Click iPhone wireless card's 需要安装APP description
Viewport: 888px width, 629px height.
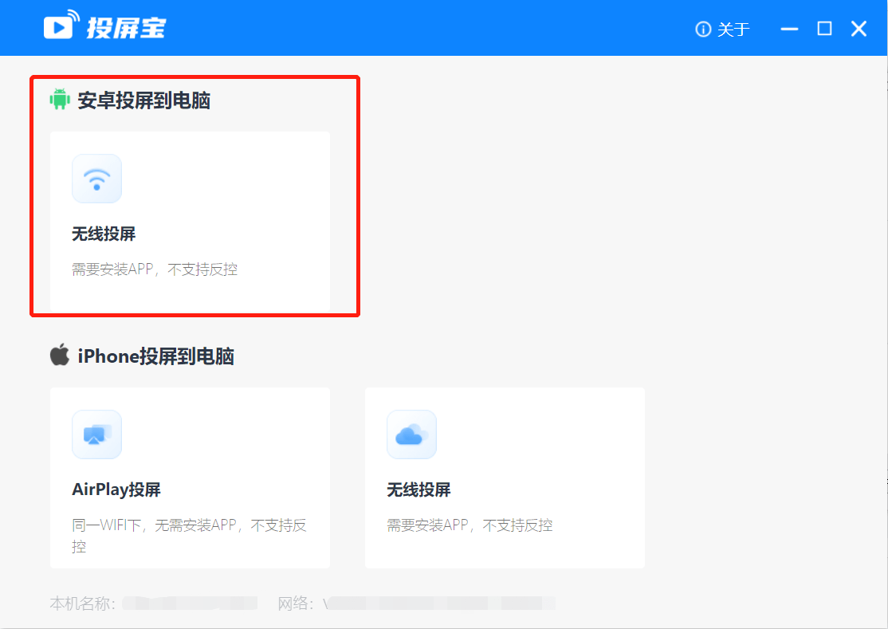coord(470,525)
